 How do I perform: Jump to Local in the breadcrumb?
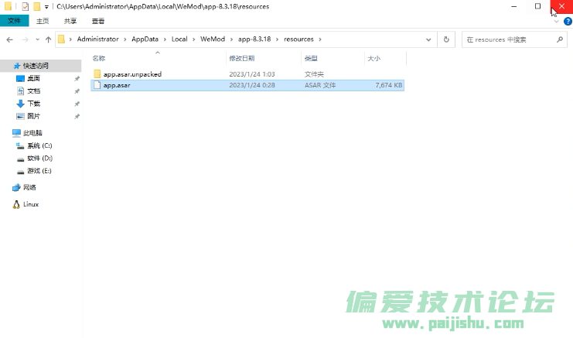pyautogui.click(x=179, y=39)
